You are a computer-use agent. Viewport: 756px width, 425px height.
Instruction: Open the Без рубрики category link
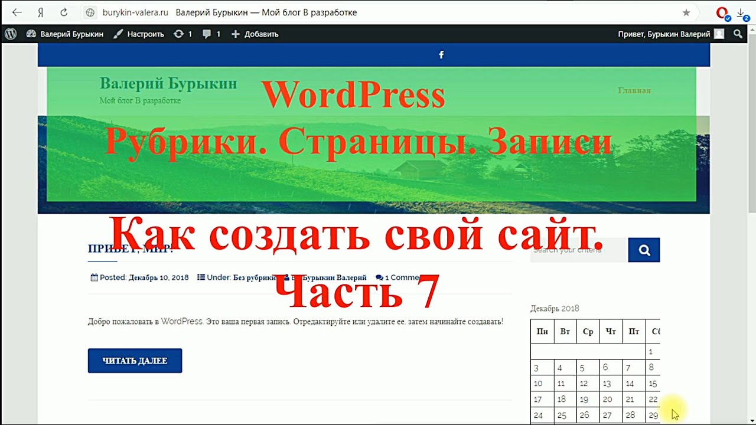255,277
